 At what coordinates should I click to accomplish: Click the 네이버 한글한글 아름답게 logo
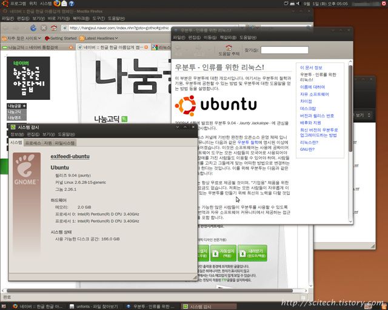coord(28,78)
